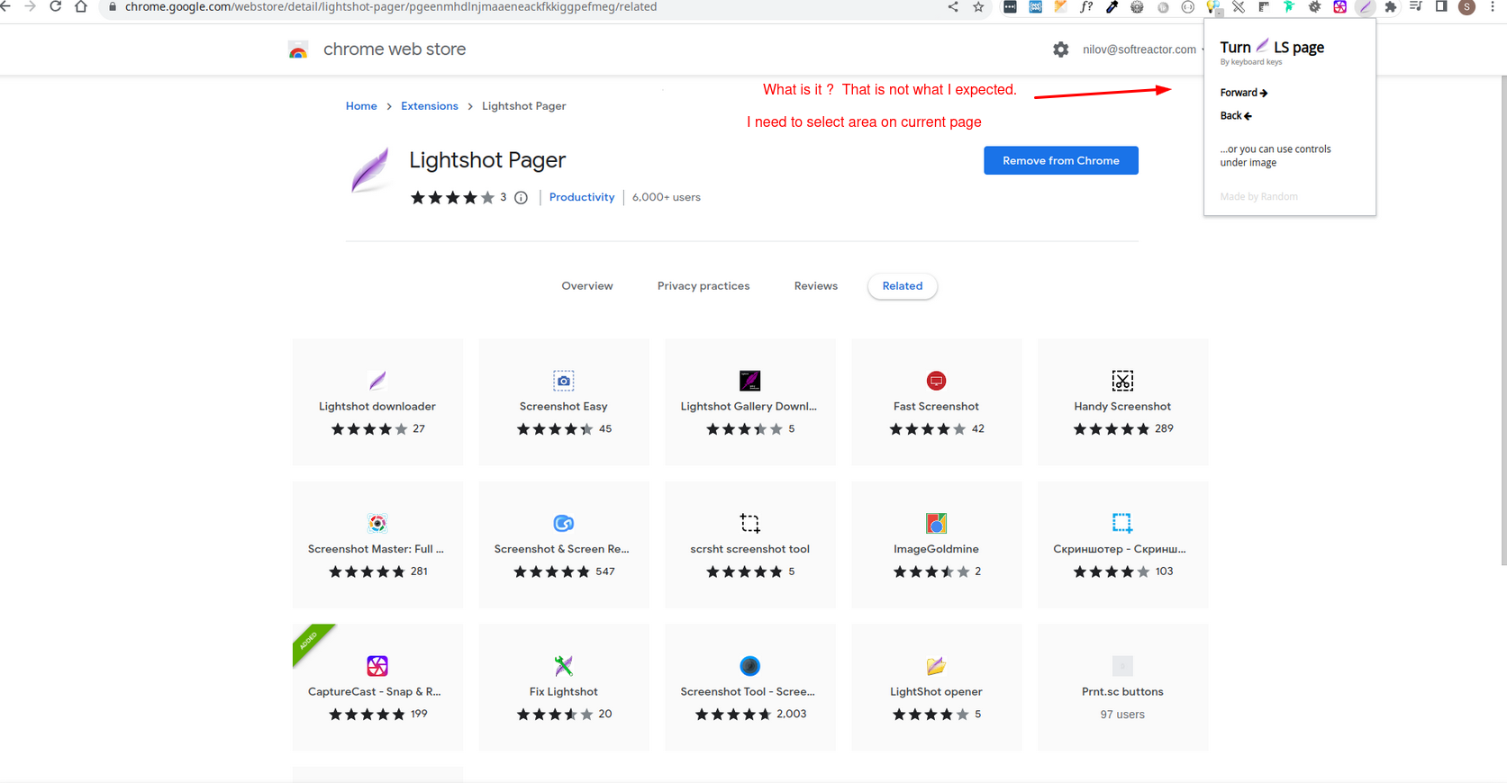Image resolution: width=1507 pixels, height=783 pixels.
Task: Open the ImageGoldmine extension card
Action: click(937, 544)
